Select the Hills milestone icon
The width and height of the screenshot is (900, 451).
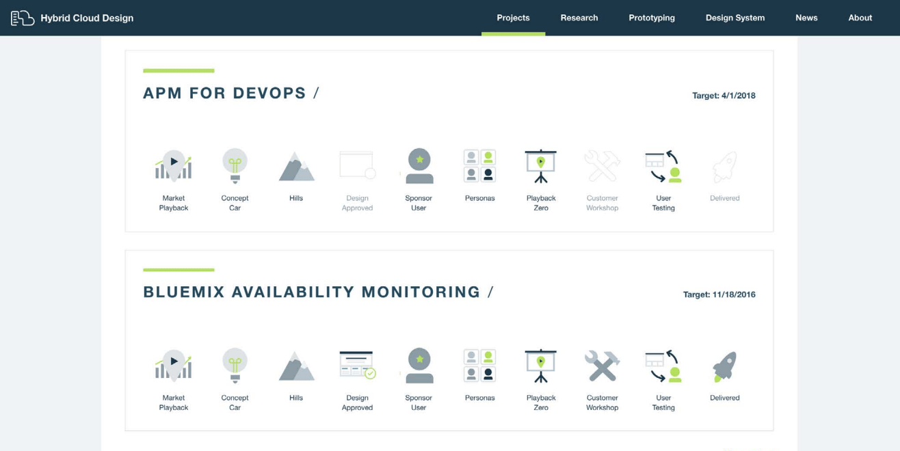pyautogui.click(x=296, y=164)
